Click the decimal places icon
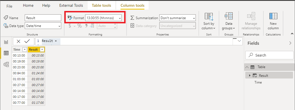 pyautogui.click(x=92, y=26)
